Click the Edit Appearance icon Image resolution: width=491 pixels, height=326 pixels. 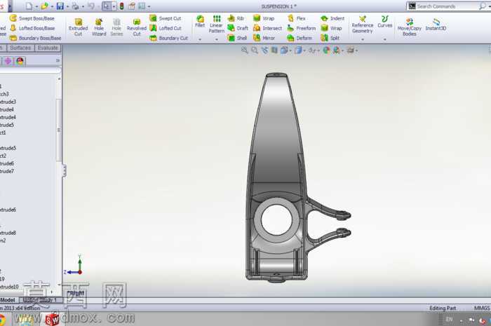point(326,50)
